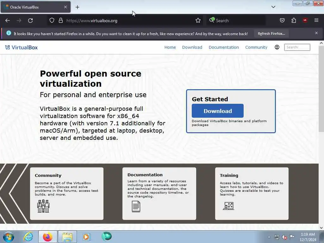Open the extensions puzzle icon
The image size is (324, 243).
(294, 20)
